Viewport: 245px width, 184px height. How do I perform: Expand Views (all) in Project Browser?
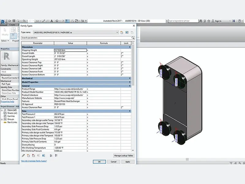(x=2, y=110)
